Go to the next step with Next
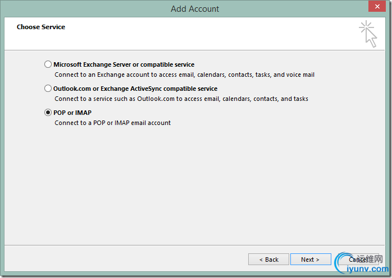The height and width of the screenshot is (278, 392). click(x=311, y=260)
